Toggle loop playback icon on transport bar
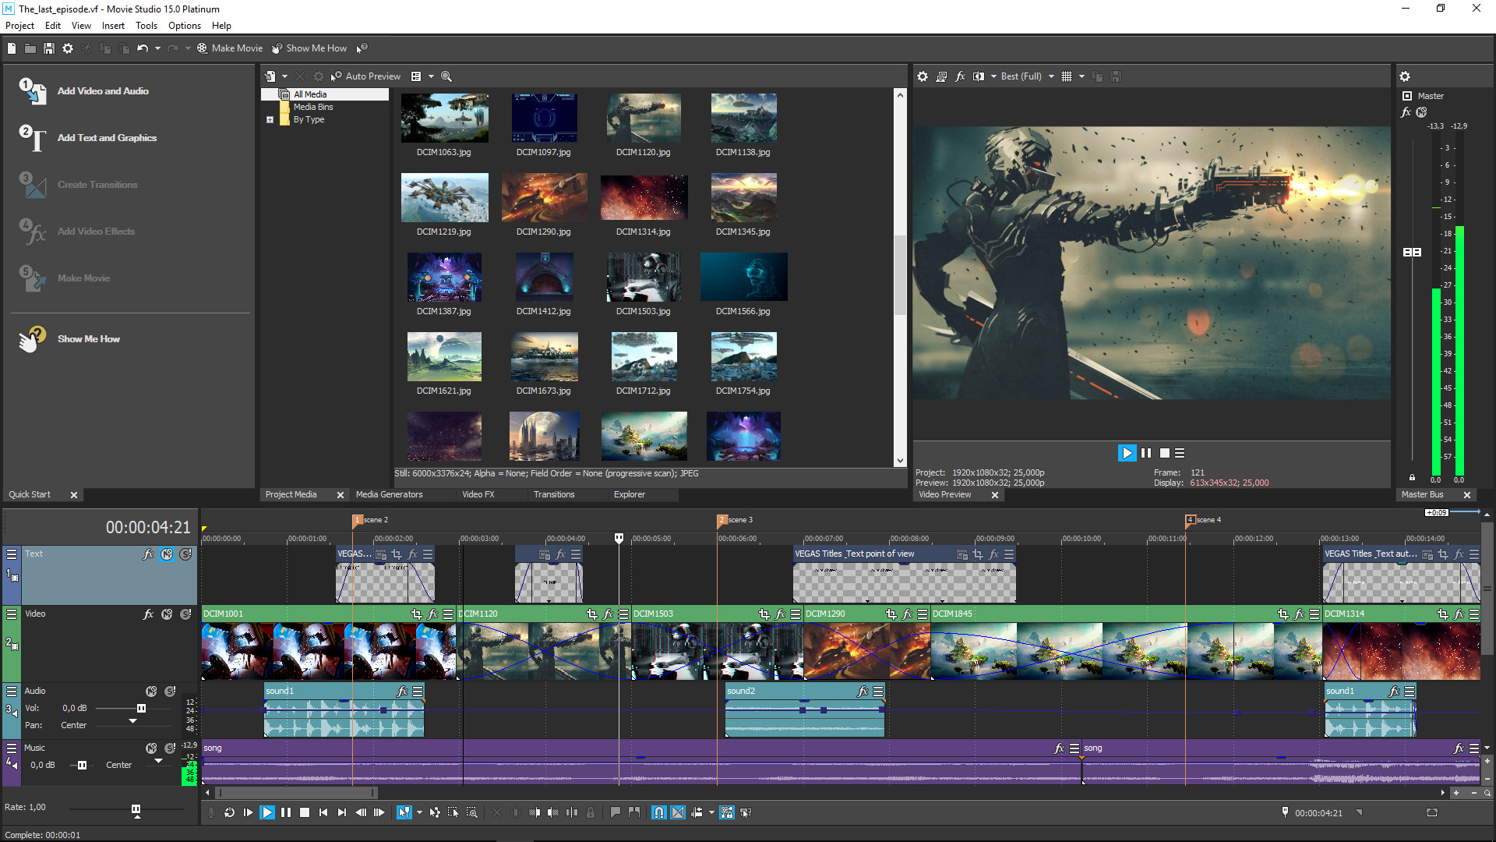The width and height of the screenshot is (1496, 842). [229, 812]
